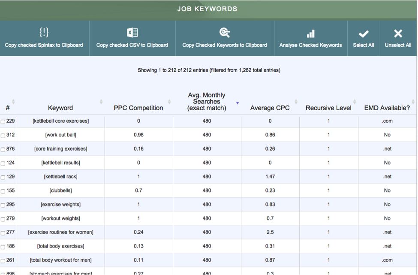Click the Select All checkmark icon
This screenshot has height=275, width=418.
tap(363, 33)
